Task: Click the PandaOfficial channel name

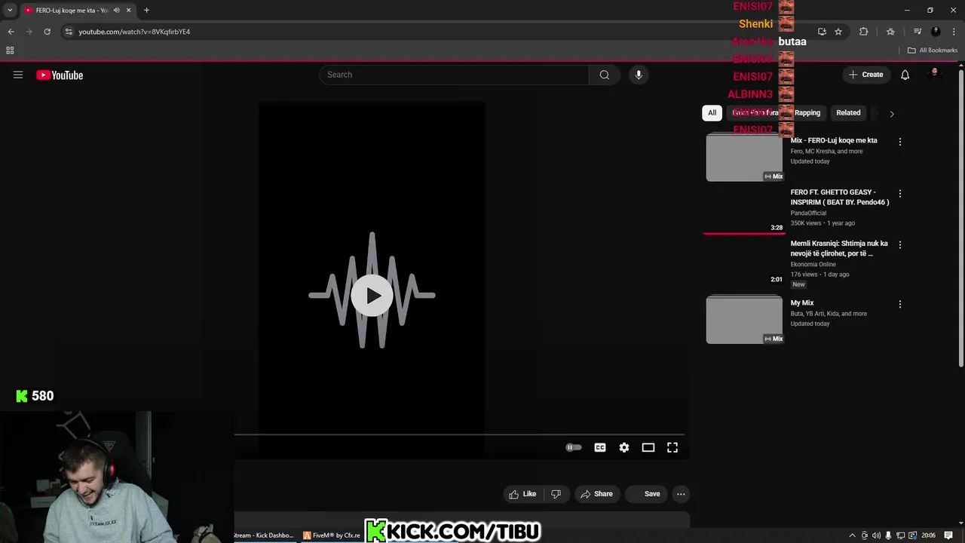Action: (808, 213)
